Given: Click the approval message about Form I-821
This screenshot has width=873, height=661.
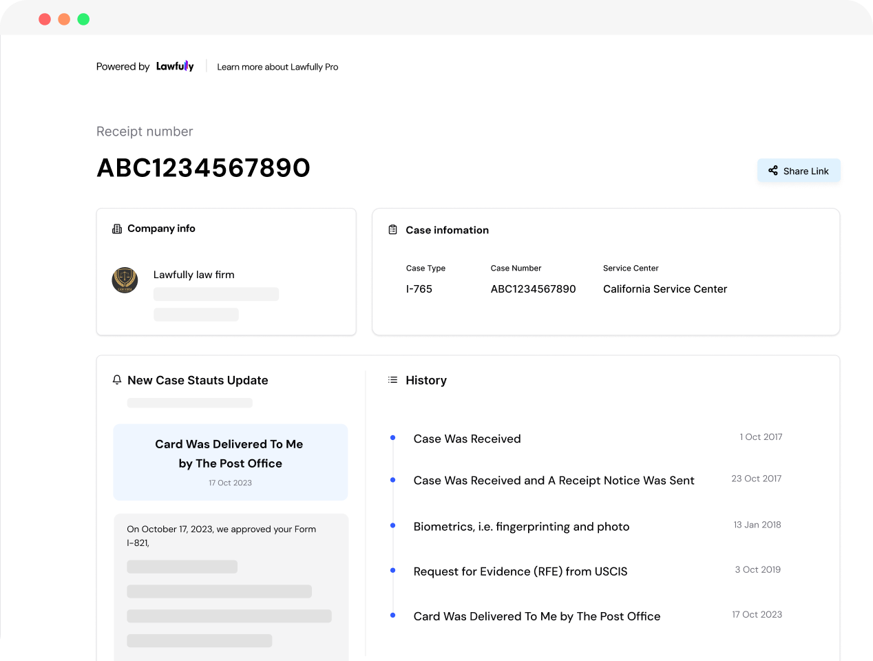Looking at the screenshot, I should point(221,536).
